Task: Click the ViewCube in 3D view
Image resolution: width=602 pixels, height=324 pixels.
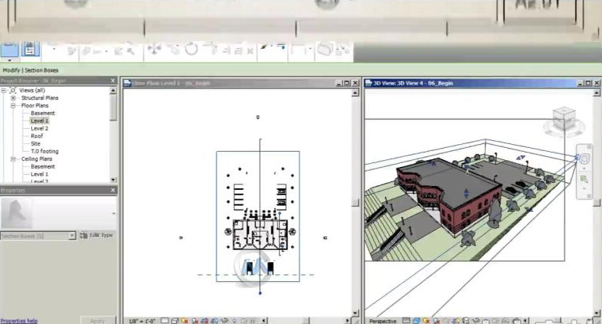Action: pos(562,120)
